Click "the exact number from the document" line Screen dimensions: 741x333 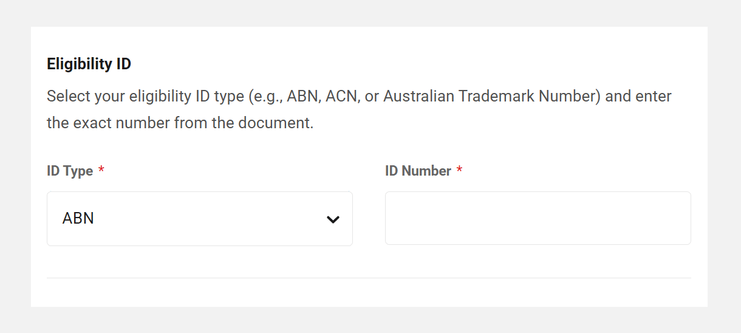pos(180,123)
